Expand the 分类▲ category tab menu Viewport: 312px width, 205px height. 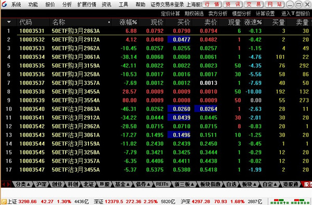[x=23, y=184]
